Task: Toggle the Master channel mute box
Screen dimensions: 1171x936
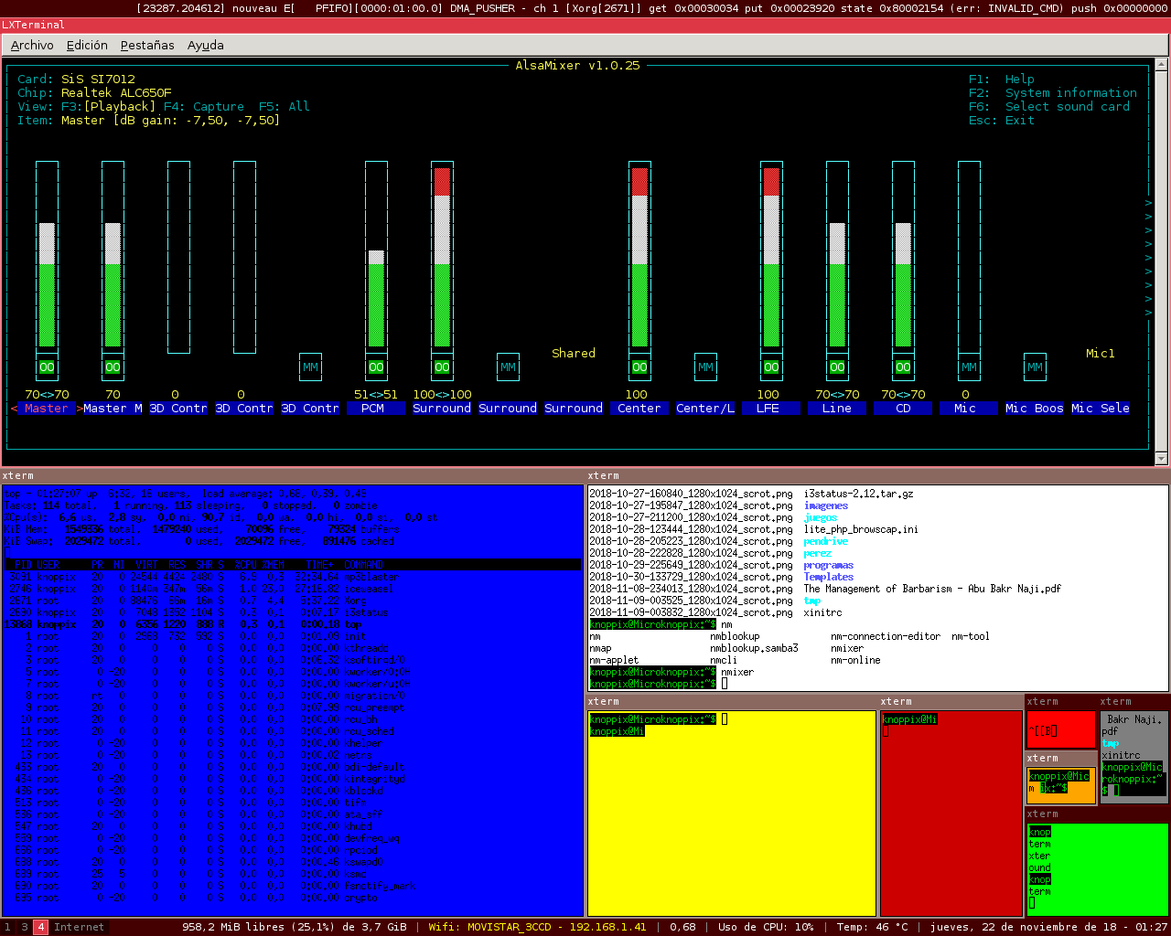Action: pyautogui.click(x=47, y=367)
